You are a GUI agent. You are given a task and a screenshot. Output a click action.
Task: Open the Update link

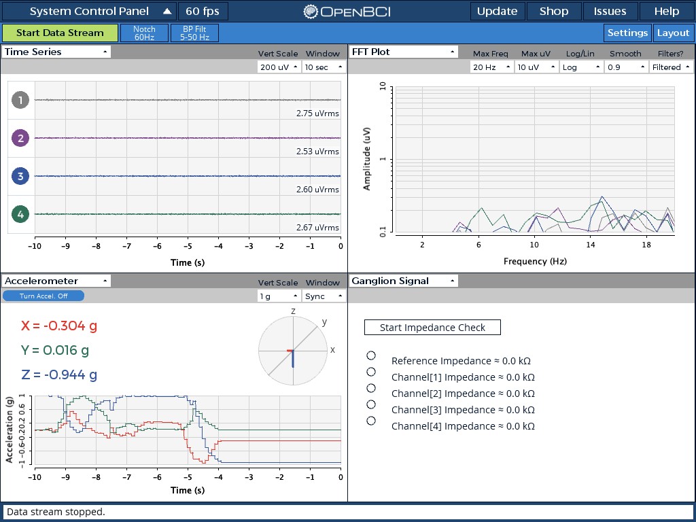[x=497, y=12]
